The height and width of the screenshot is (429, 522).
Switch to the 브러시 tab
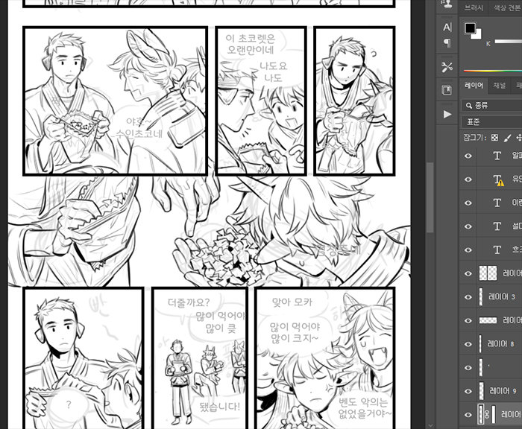coord(474,7)
